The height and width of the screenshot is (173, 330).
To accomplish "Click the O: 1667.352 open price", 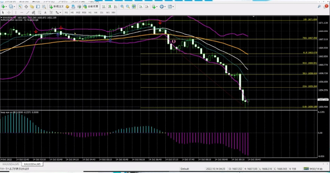I will pos(236,169).
